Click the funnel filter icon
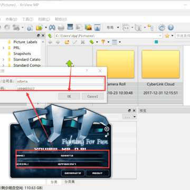Viewport: 190px width, 190px height. 103,42
